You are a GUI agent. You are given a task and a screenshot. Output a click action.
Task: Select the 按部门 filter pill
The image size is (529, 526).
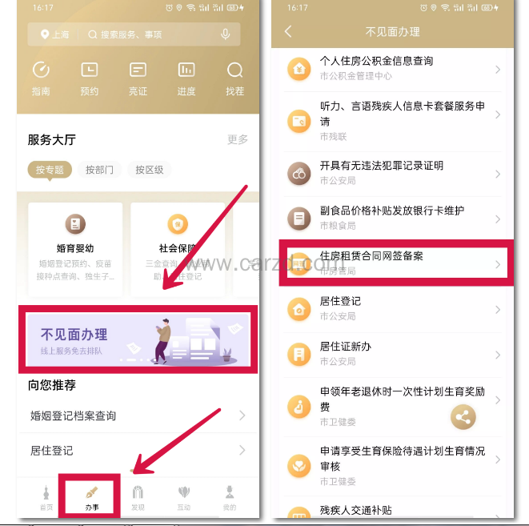(99, 170)
